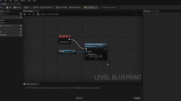Go forward in graph navigation history
Screen dimensions: 181x101
point(34,14)
